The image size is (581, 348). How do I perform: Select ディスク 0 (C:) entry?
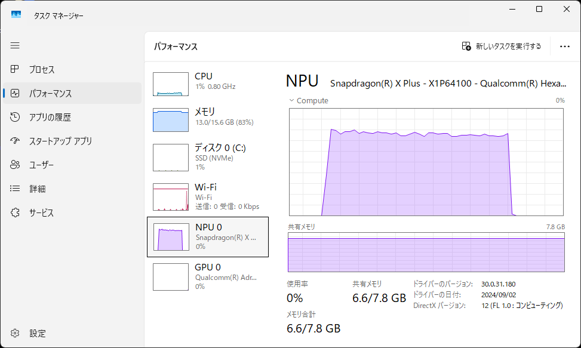171,158
